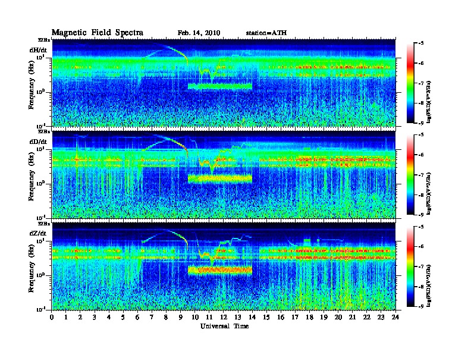This screenshot has height=364, width=471.
Task: Click the -8 tick on dD/dt color bar
Action: (421, 195)
